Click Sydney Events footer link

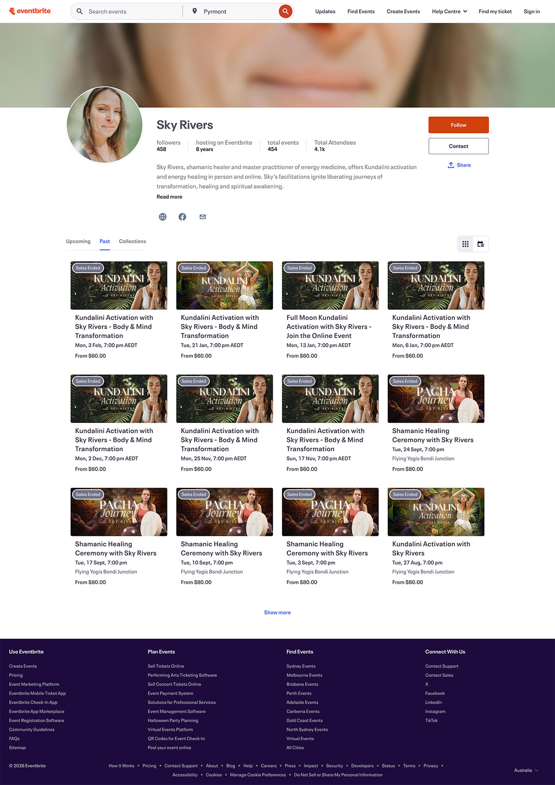(301, 666)
